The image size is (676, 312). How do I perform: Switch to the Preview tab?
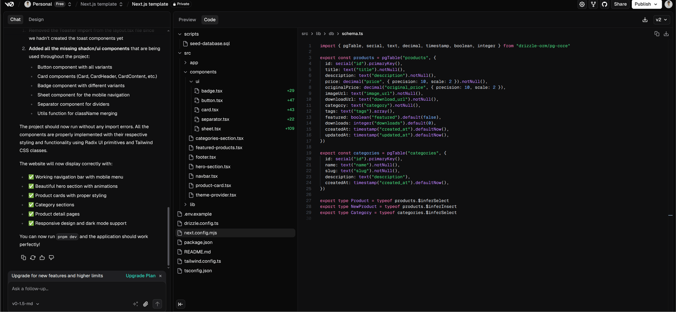187,20
